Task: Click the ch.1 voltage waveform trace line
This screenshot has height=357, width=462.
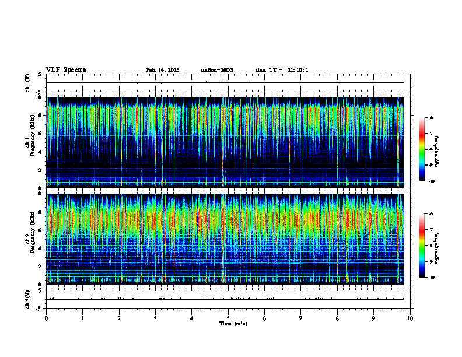Action: tap(225, 83)
